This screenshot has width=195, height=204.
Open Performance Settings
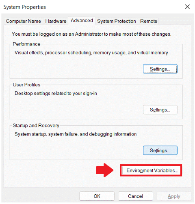point(160,69)
